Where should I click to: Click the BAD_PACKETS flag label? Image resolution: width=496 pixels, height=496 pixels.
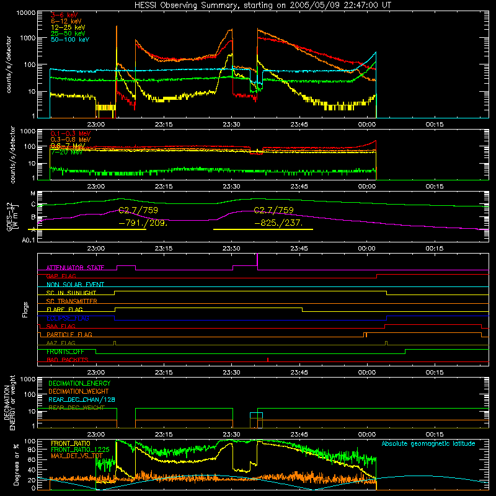pyautogui.click(x=68, y=360)
